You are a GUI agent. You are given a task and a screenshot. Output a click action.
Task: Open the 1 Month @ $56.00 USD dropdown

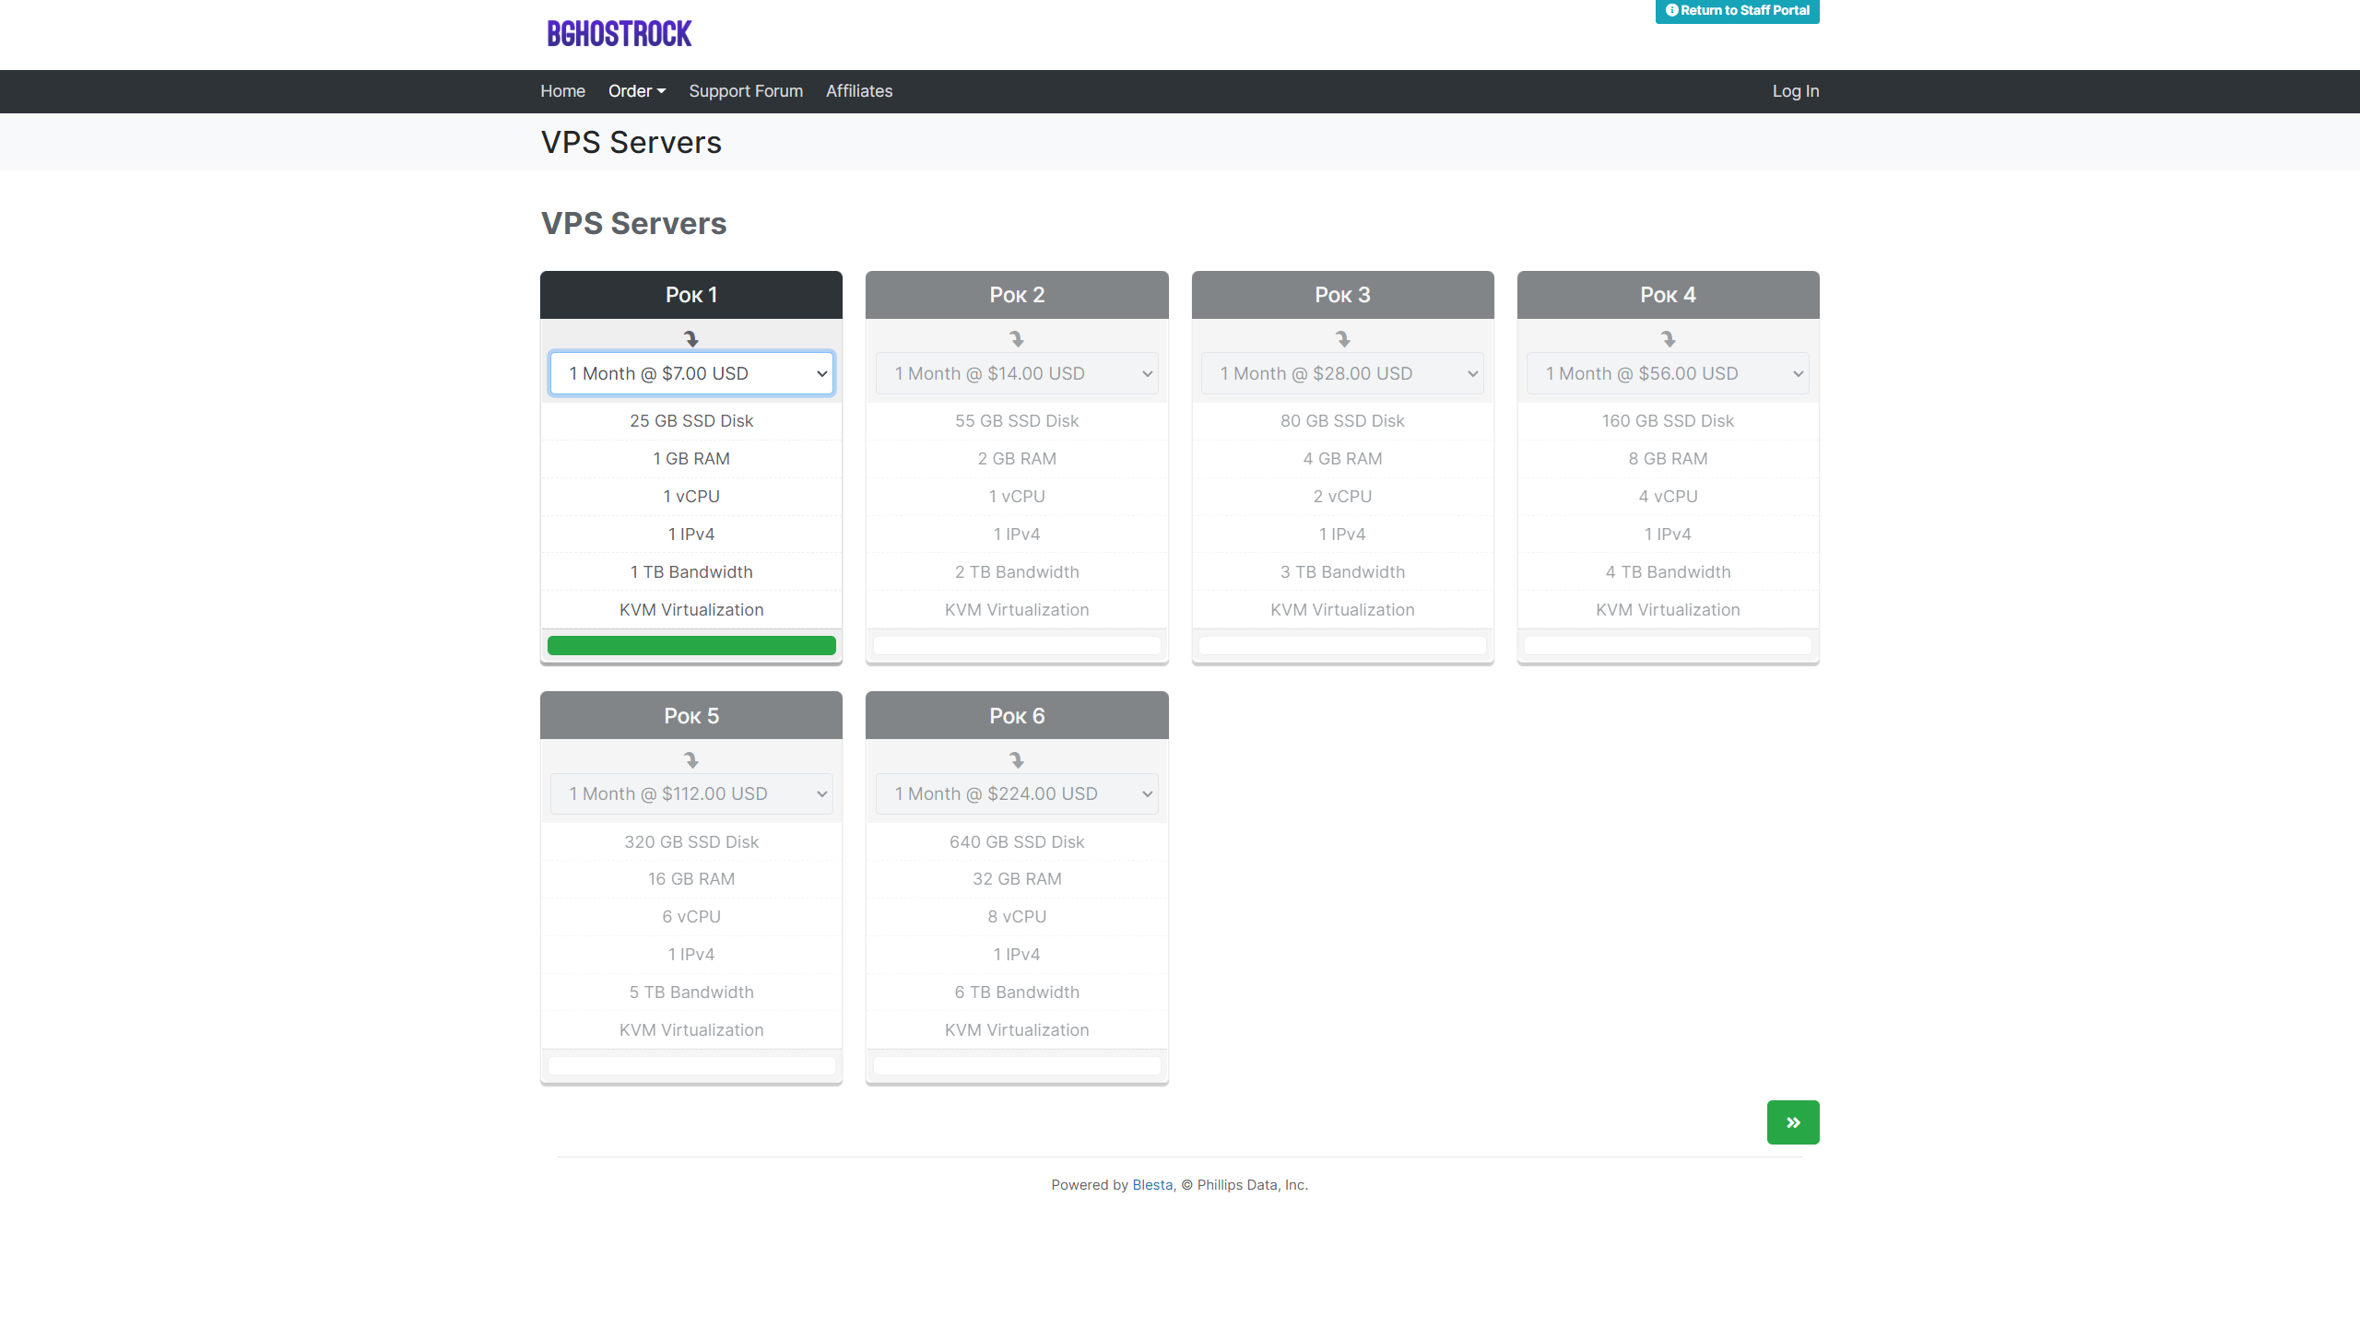click(1669, 373)
